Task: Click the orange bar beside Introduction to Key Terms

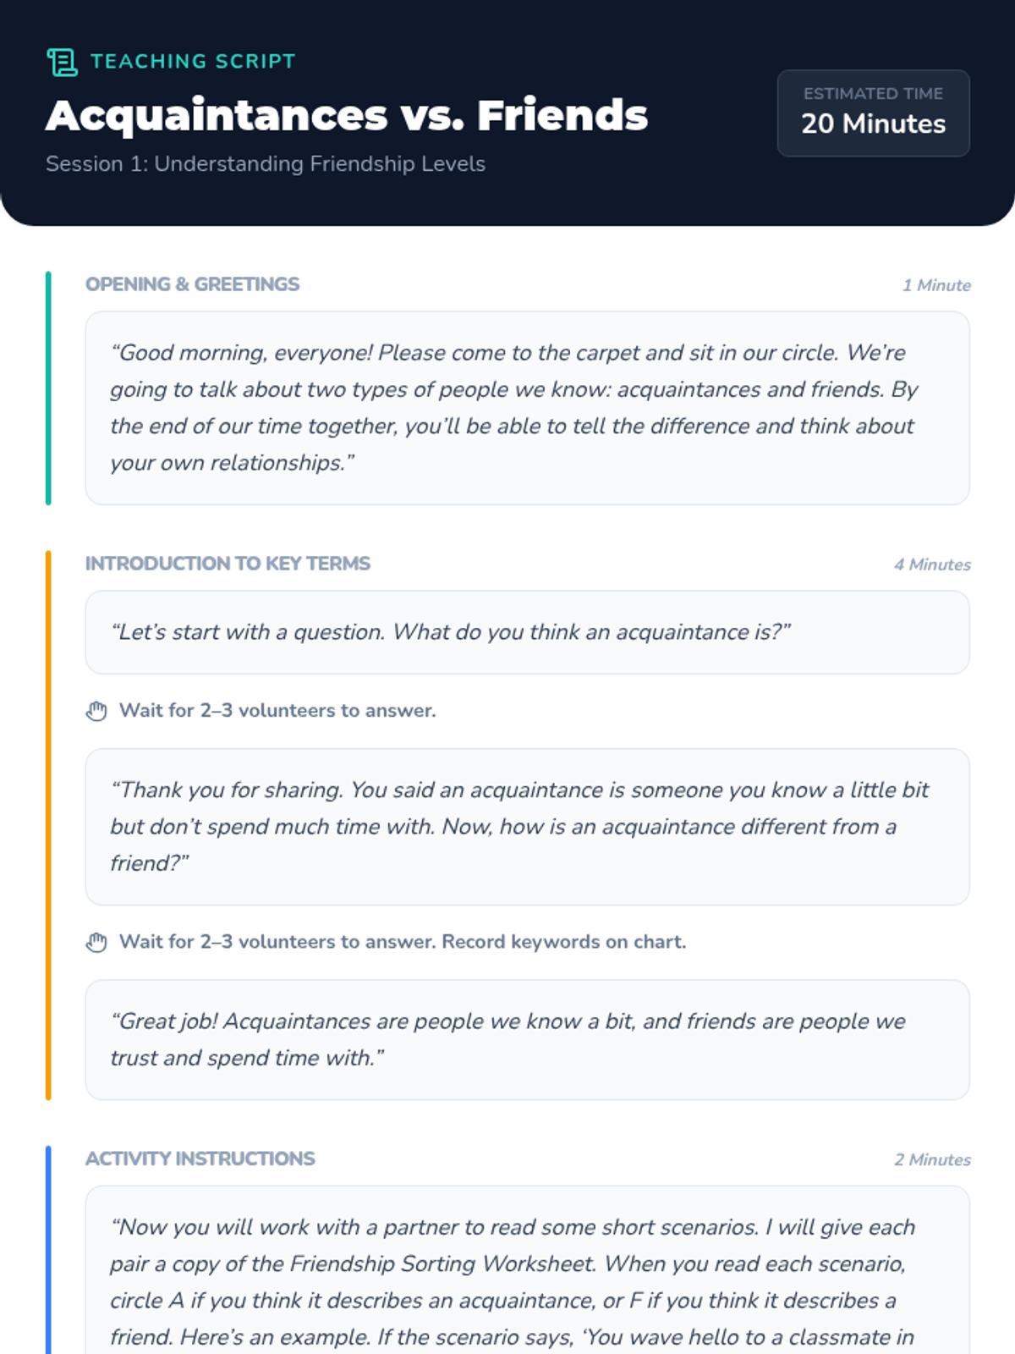Action: pos(48,825)
